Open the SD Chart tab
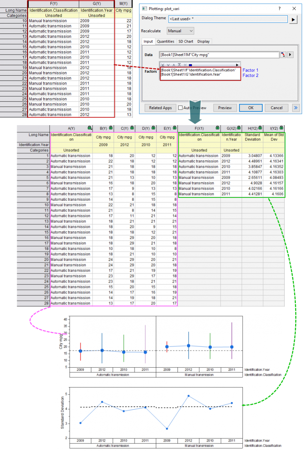The height and width of the screenshot is (451, 303). 185,41
